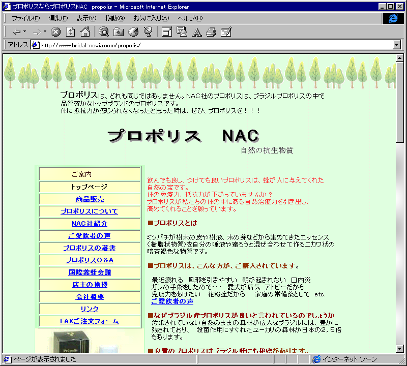Open the Search toolbar icon

coord(104,32)
